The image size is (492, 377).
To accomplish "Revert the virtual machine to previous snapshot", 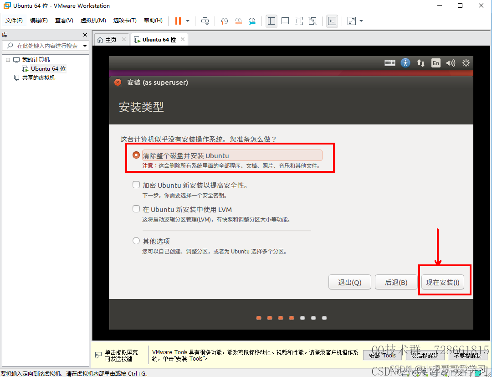I will tap(238, 21).
